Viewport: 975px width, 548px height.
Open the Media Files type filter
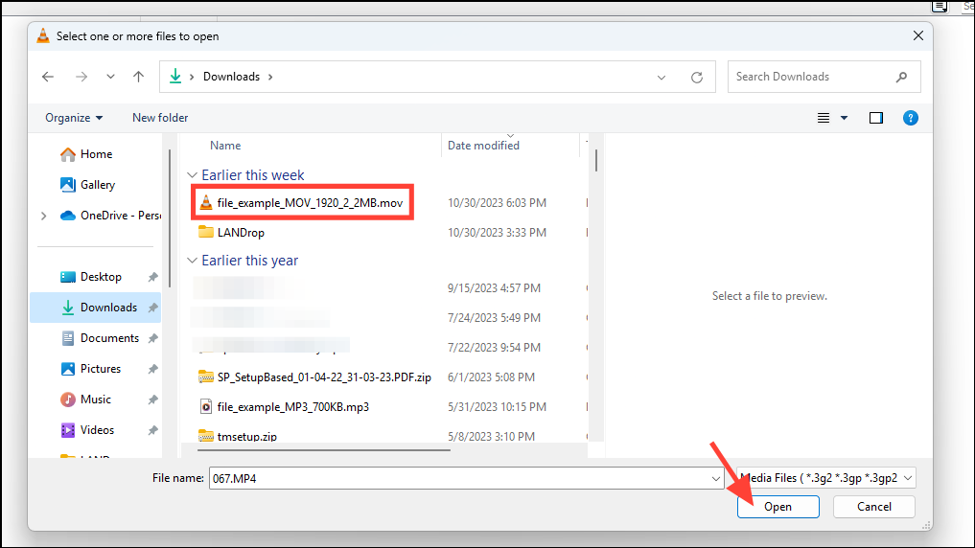pos(825,478)
